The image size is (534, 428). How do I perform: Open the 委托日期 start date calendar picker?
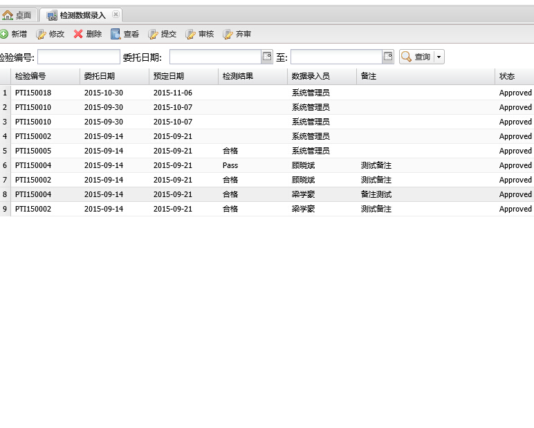267,57
